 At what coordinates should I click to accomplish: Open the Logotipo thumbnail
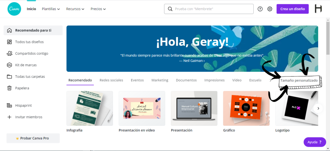point(297,108)
